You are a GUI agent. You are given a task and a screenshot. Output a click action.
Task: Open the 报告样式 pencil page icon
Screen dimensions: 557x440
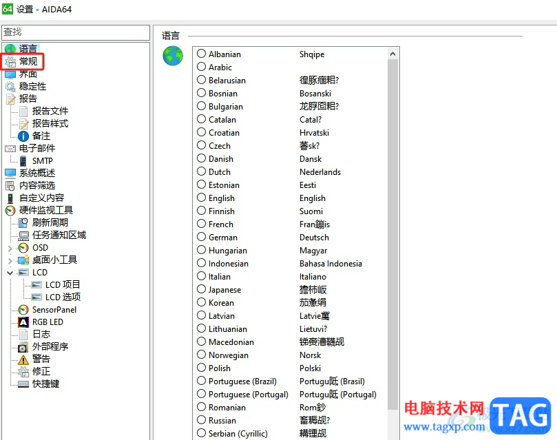click(23, 123)
